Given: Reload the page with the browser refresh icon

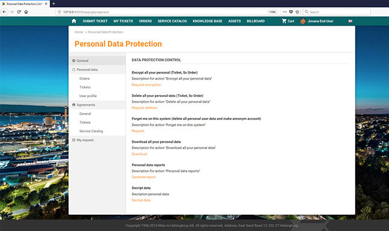Looking at the screenshot, I should [19, 11].
